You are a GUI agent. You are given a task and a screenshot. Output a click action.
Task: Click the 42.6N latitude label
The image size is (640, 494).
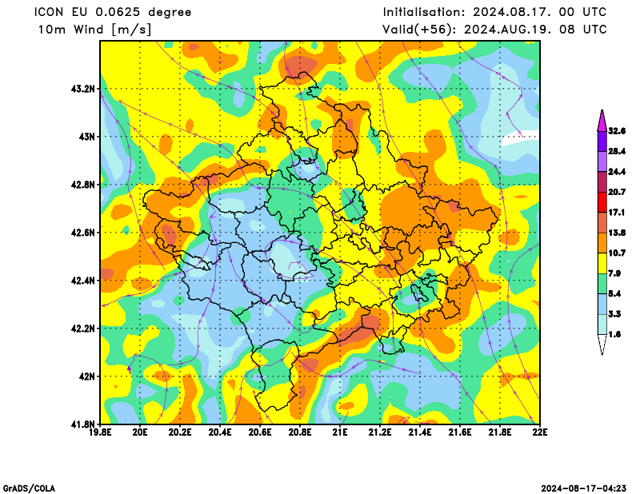point(83,233)
